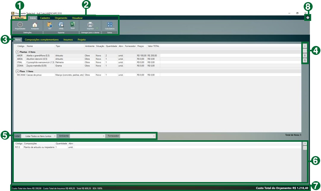The height and width of the screenshot is (191, 321).
Task: Click the $ button beside items list
Action: pos(305,56)
